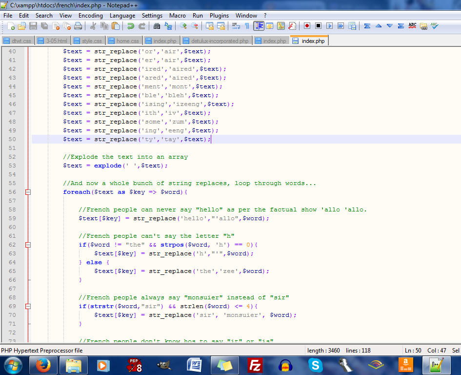461x375 pixels.
Task: Disable the indent guide toolbar toggle
Action: (259, 26)
